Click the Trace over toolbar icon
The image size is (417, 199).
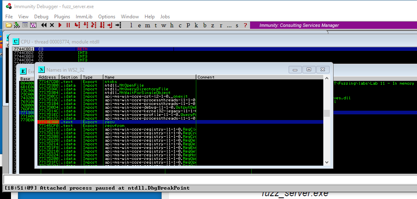pos(102,25)
